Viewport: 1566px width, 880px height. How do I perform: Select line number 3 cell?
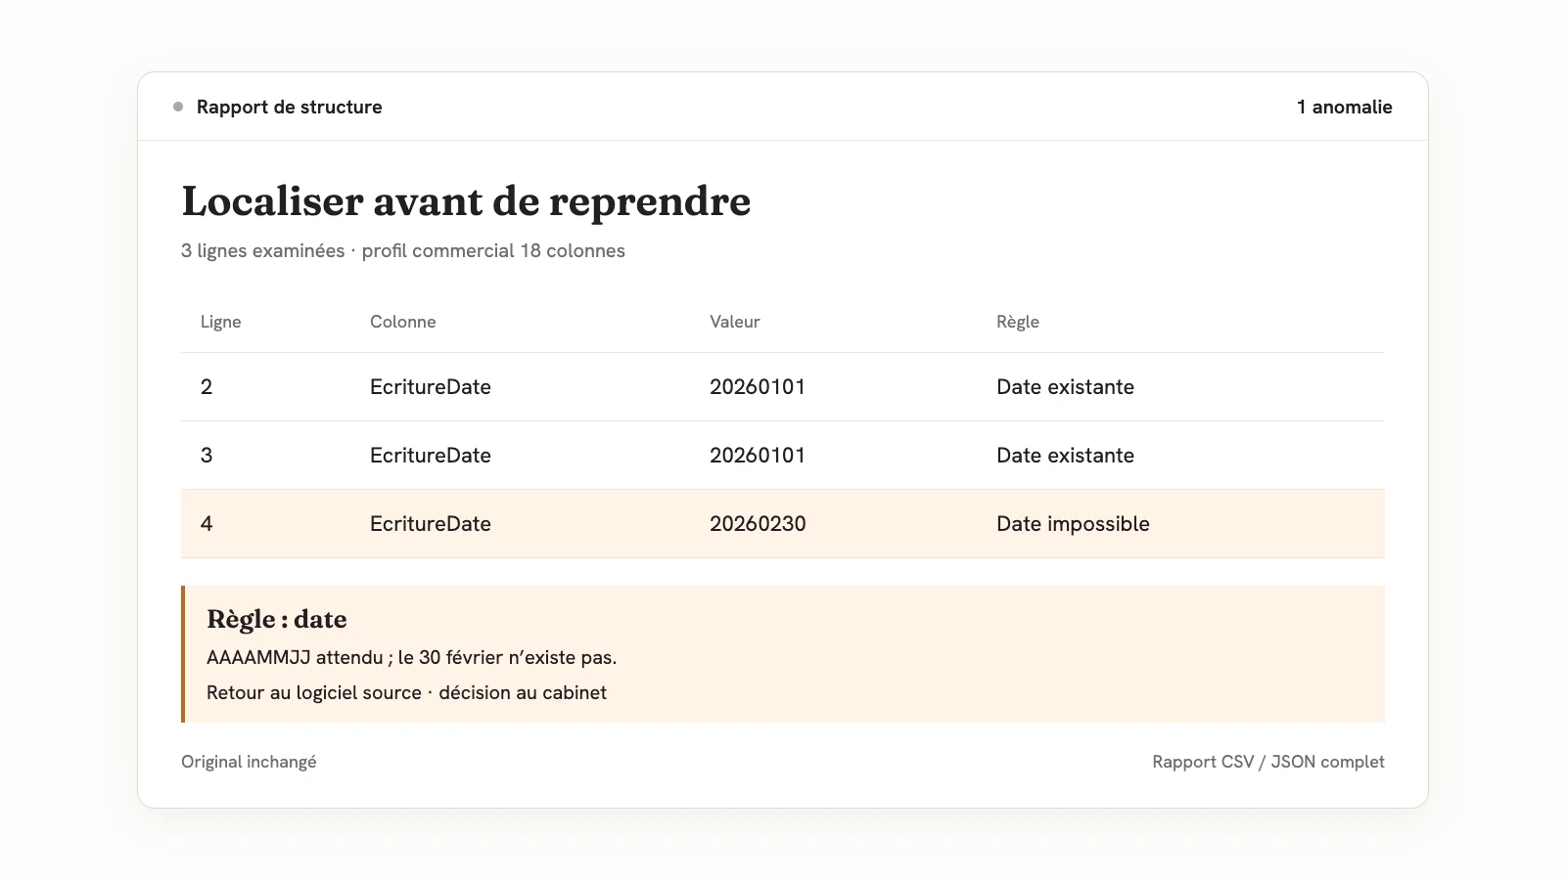click(x=207, y=456)
